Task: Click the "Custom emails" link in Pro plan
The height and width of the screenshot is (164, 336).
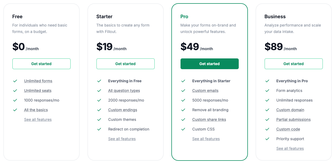Action: pyautogui.click(x=205, y=91)
